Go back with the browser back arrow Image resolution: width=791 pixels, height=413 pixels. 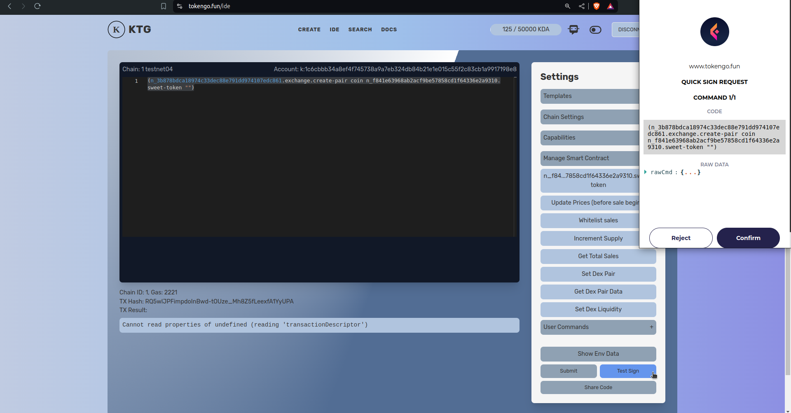(x=9, y=6)
